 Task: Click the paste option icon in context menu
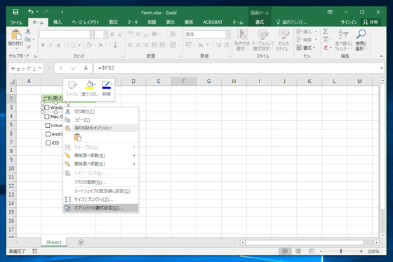coord(78,137)
